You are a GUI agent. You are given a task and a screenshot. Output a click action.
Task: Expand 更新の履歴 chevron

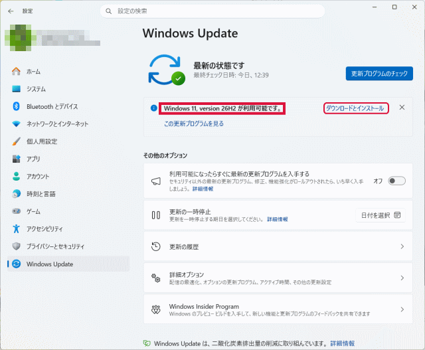point(402,246)
